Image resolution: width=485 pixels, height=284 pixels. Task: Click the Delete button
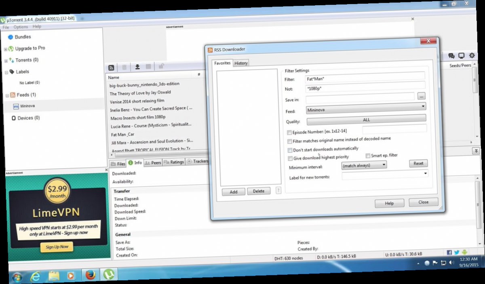259,191
